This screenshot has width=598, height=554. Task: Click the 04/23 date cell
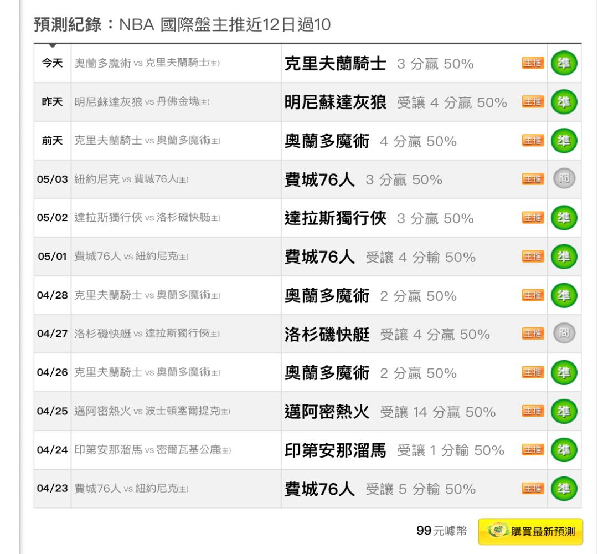(52, 489)
